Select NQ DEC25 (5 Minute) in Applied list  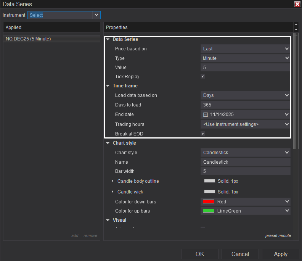point(28,39)
